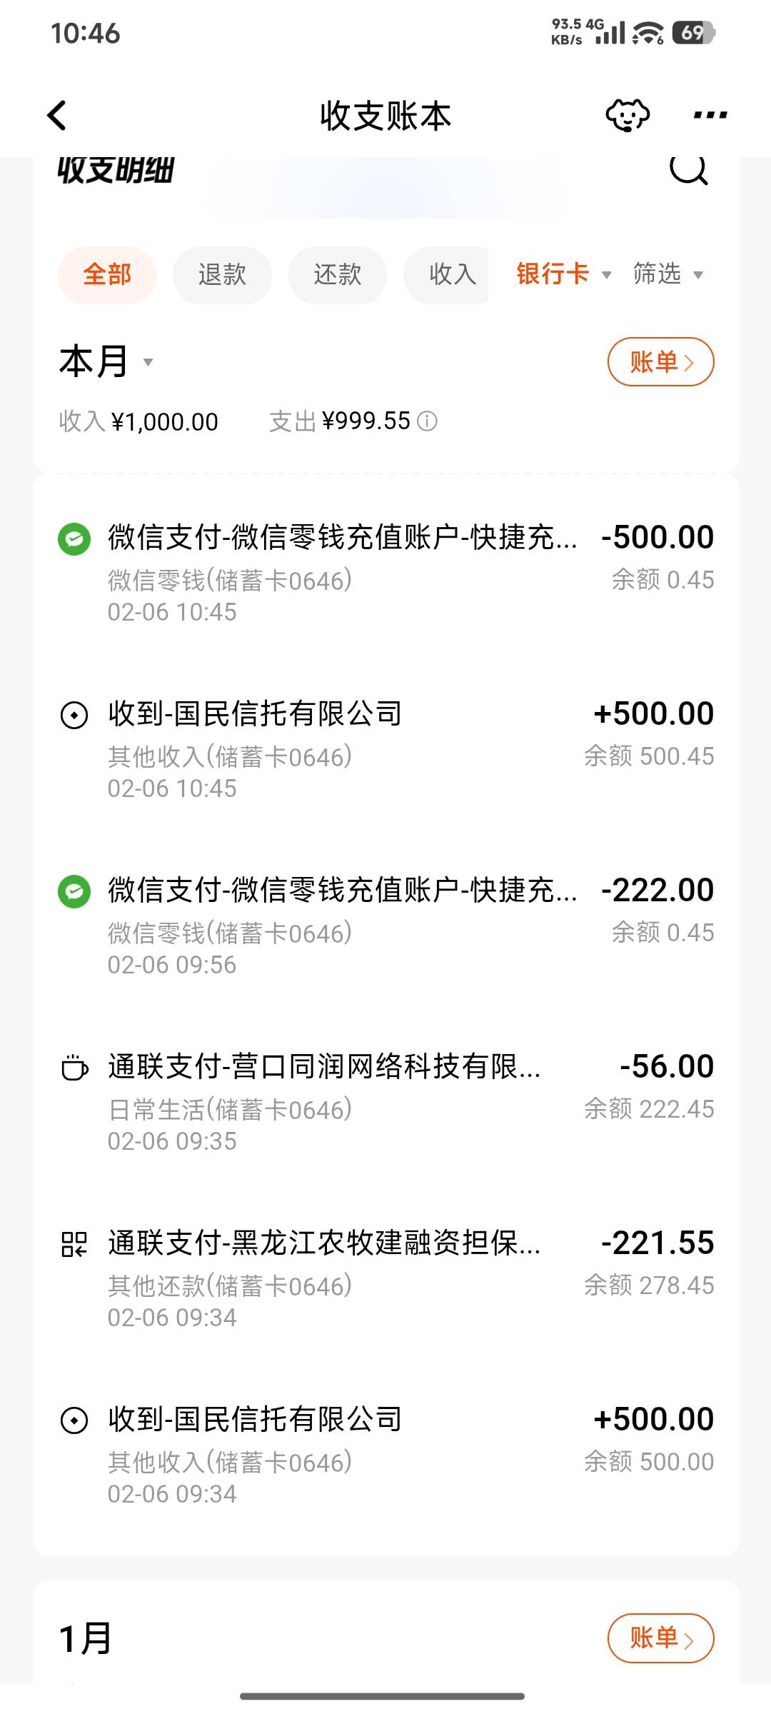
Task: Expand the 银行卡 dropdown
Action: pyautogui.click(x=563, y=274)
